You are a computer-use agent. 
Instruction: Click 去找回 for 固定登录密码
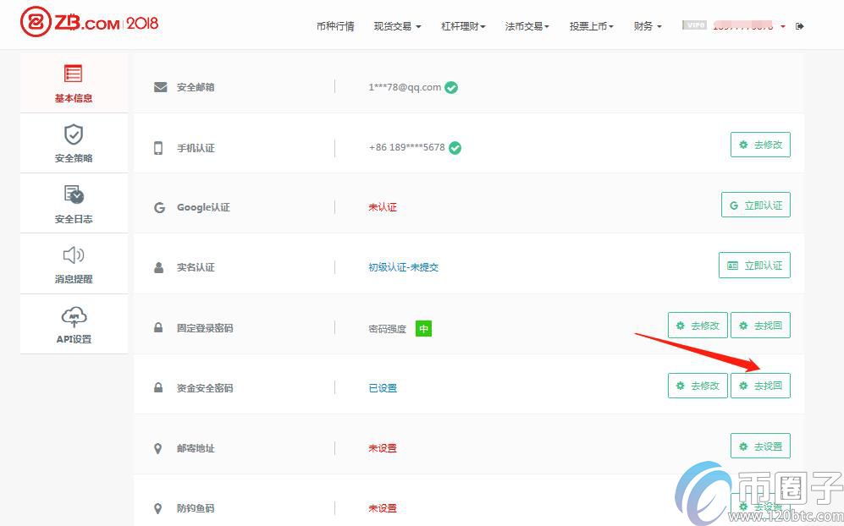pyautogui.click(x=760, y=326)
